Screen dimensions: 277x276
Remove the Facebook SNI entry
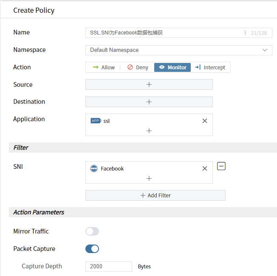coord(204,168)
